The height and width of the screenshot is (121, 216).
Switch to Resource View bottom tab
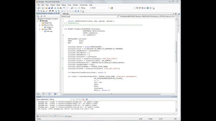pyautogui.click(x=56, y=94)
